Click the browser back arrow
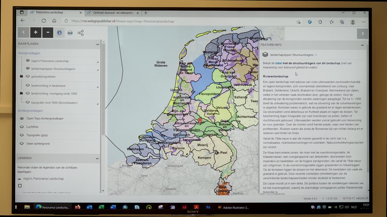The width and height of the screenshot is (387, 217). tap(23, 21)
